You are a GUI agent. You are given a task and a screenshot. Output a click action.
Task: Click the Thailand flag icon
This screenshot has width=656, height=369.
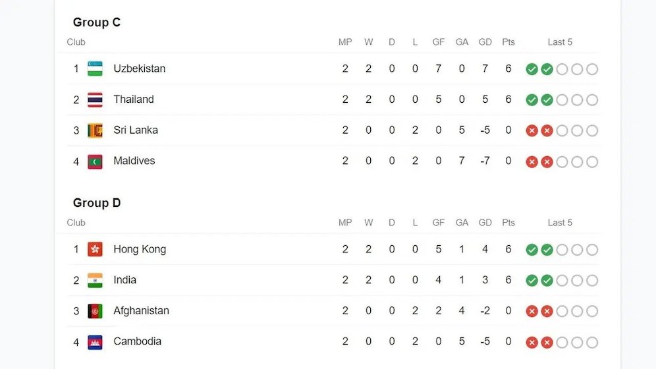(95, 99)
